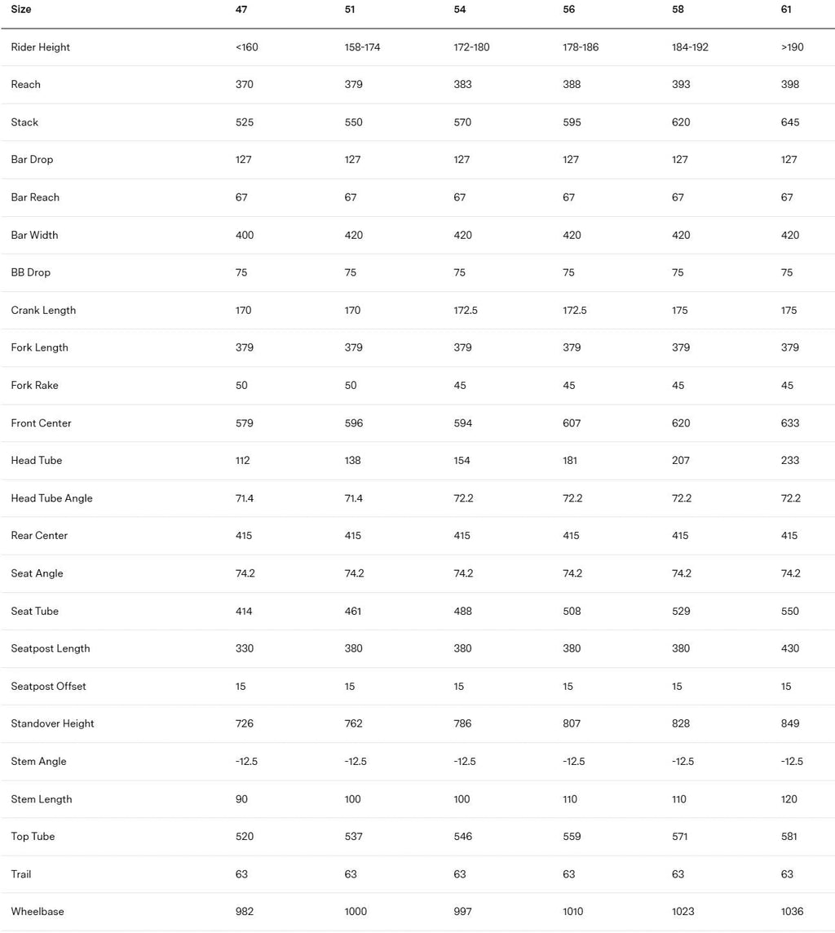Select the Front Center value 607

(572, 423)
